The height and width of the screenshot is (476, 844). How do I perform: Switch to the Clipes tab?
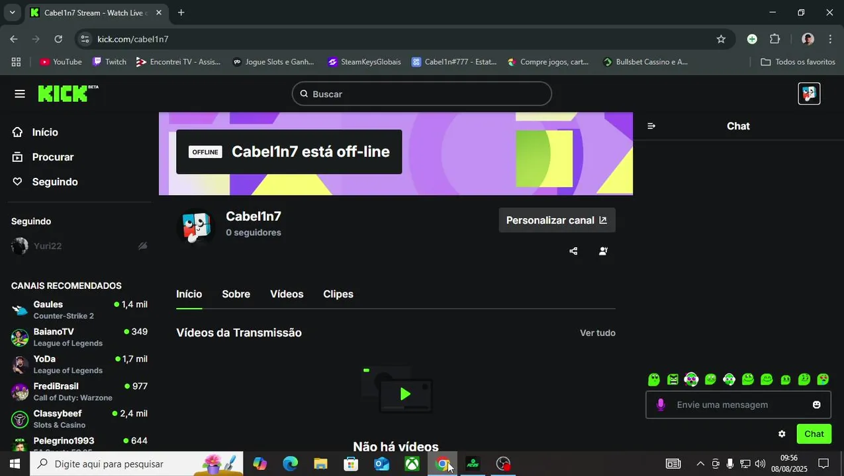click(338, 294)
